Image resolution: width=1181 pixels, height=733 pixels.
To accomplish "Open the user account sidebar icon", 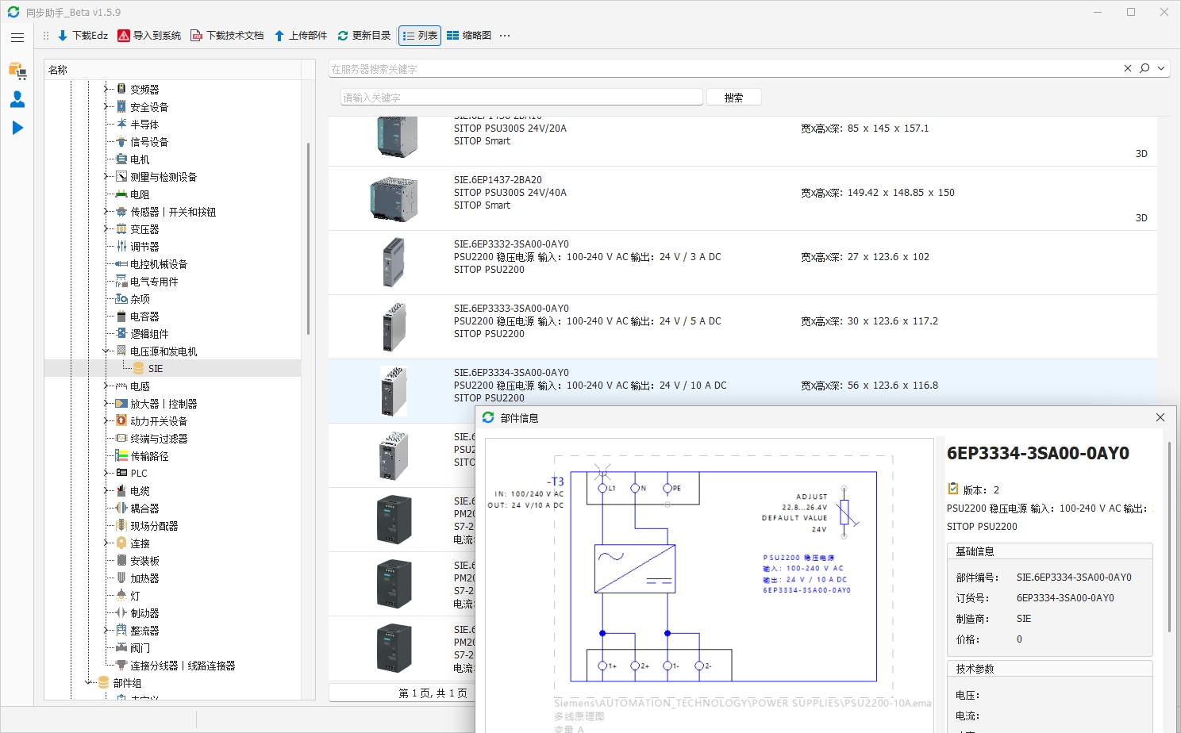I will coord(17,99).
